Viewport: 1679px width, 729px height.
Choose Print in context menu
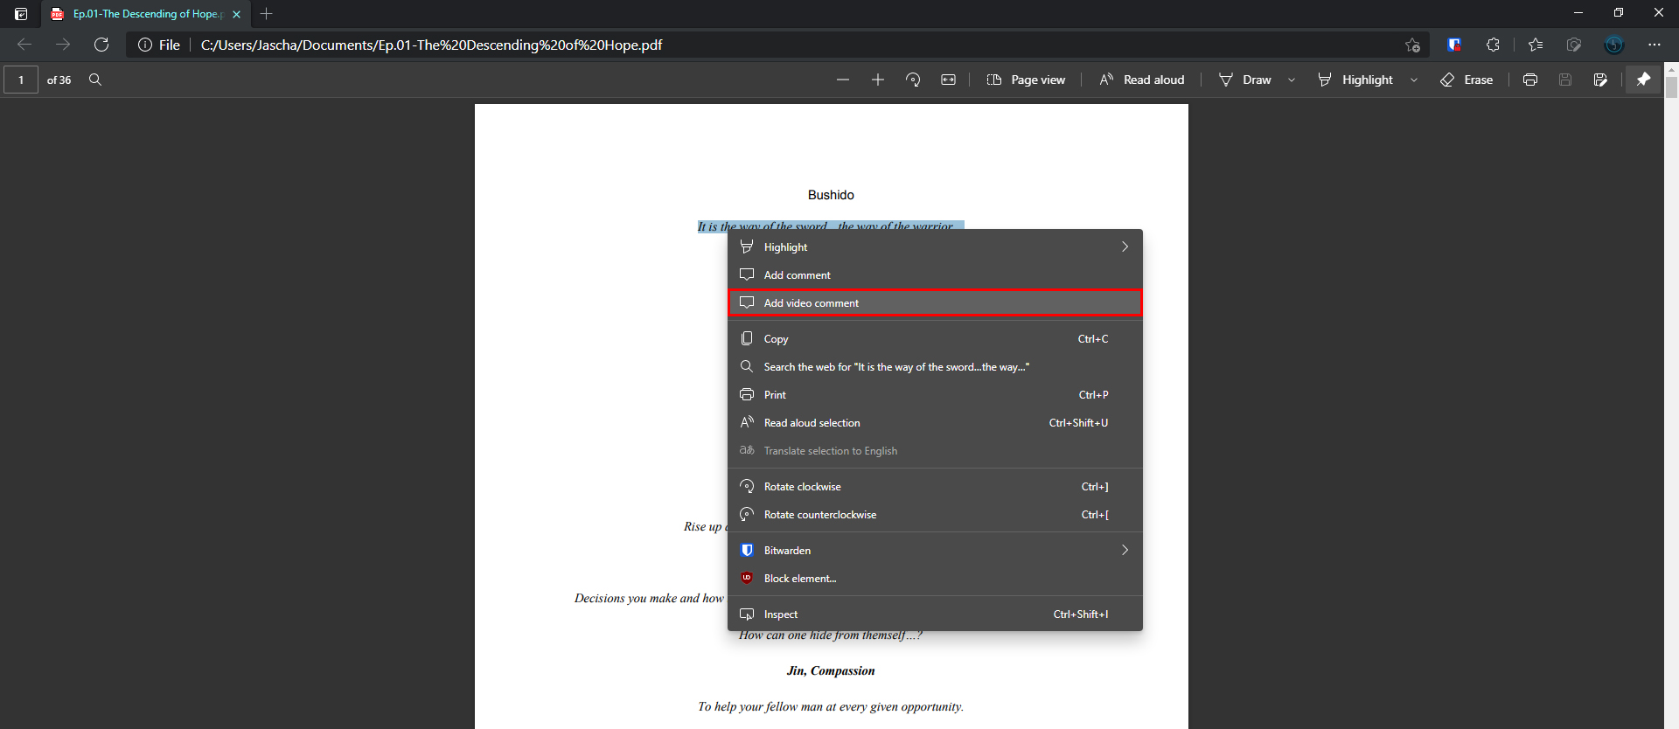[x=935, y=395]
